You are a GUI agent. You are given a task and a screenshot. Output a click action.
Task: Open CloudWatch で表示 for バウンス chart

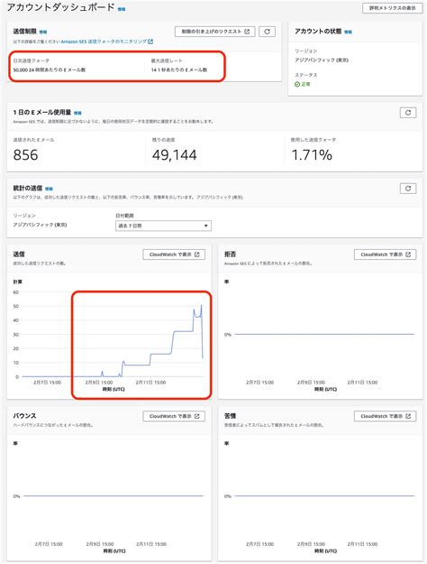(x=174, y=416)
